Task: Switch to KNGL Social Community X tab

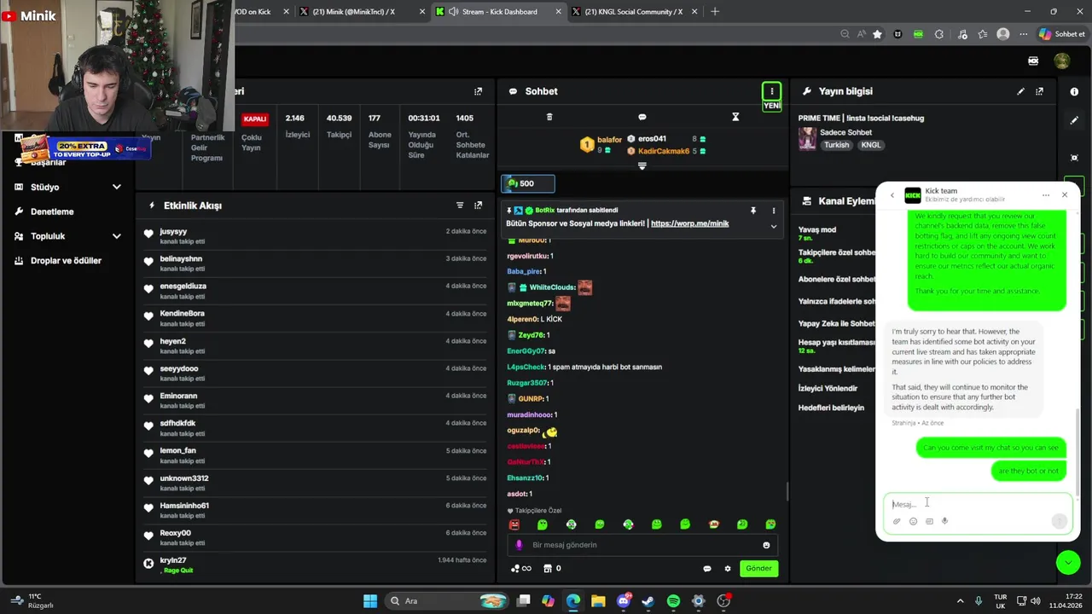Action: tap(633, 12)
